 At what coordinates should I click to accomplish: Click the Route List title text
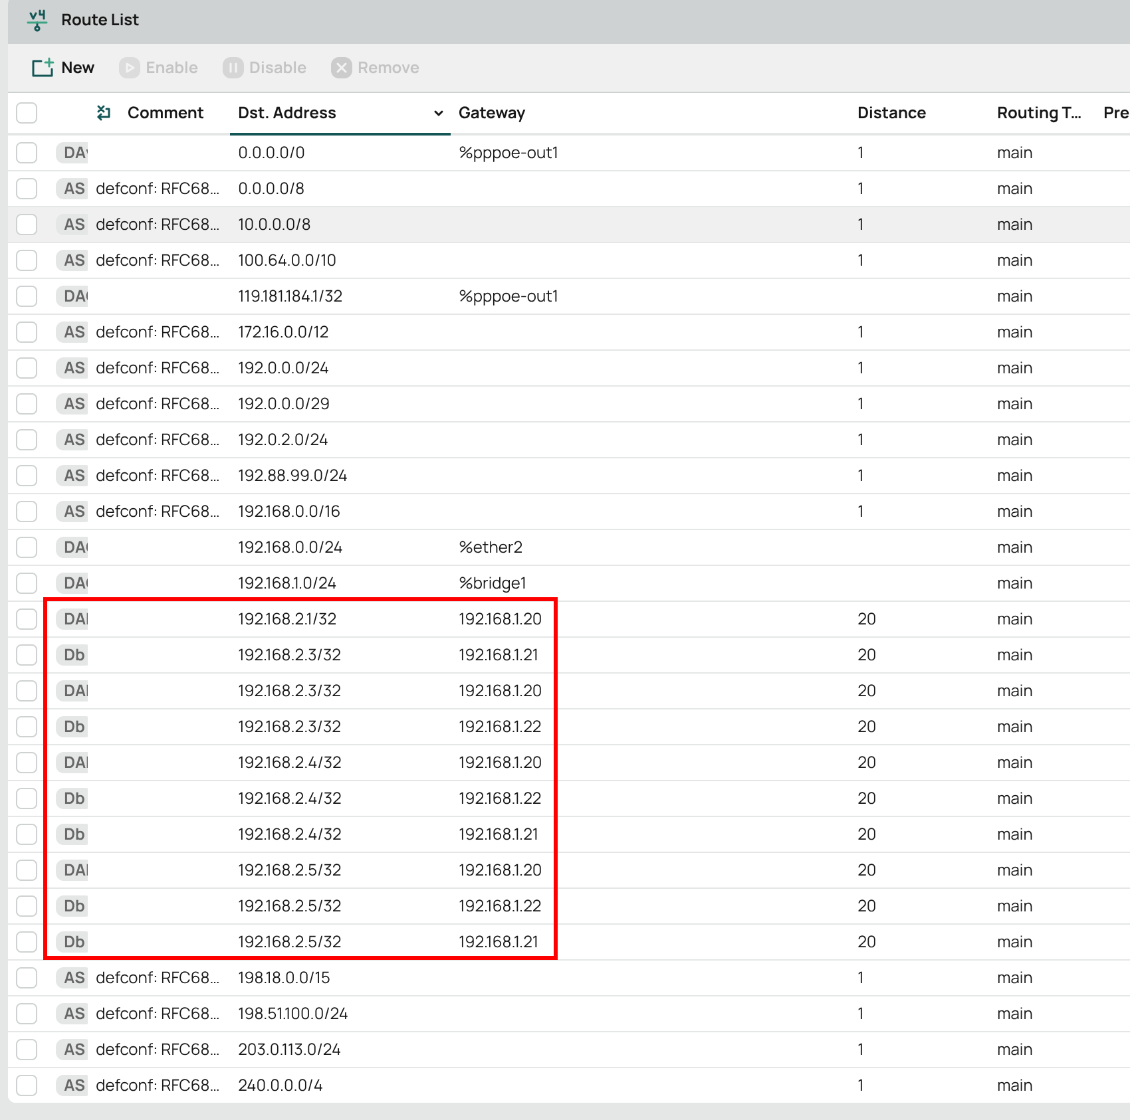coord(100,20)
